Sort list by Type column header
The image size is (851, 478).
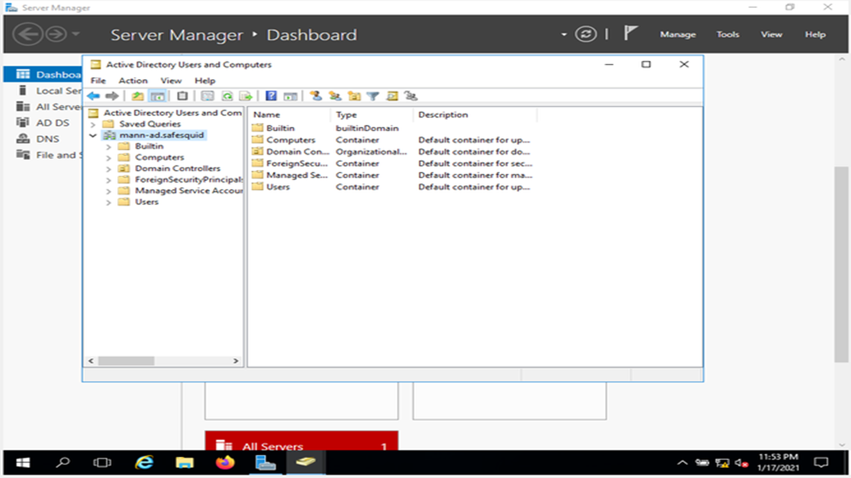click(372, 115)
